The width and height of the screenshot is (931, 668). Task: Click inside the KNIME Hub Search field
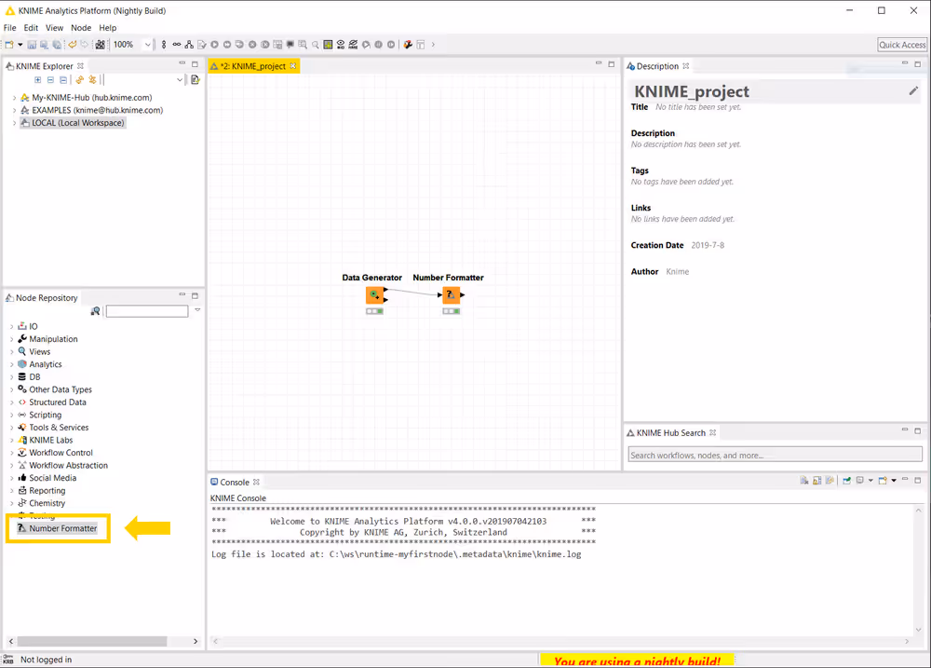tap(773, 455)
